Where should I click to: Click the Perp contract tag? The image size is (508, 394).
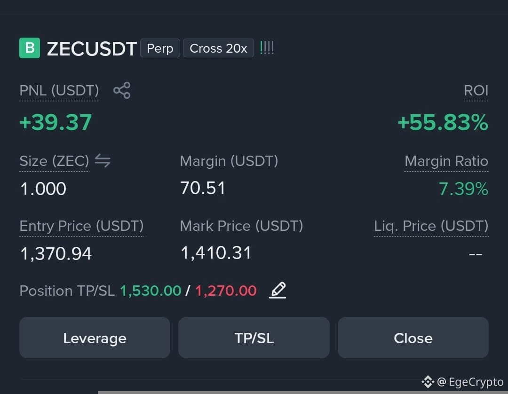[x=160, y=48]
